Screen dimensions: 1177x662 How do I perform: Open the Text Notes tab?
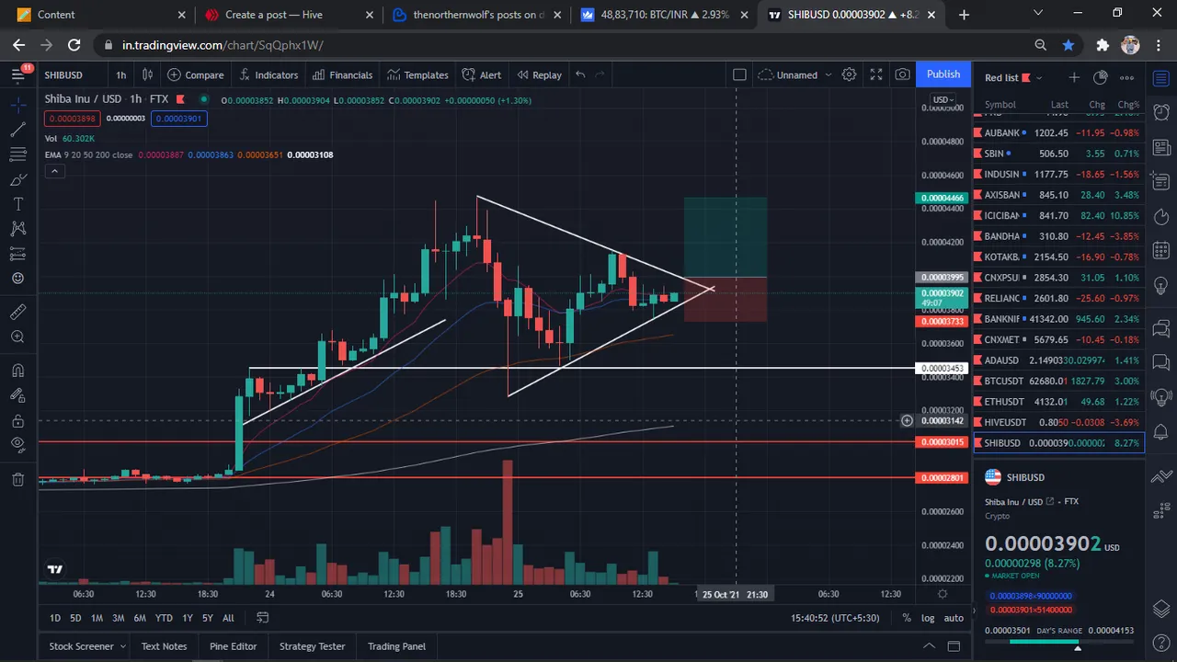coord(164,646)
